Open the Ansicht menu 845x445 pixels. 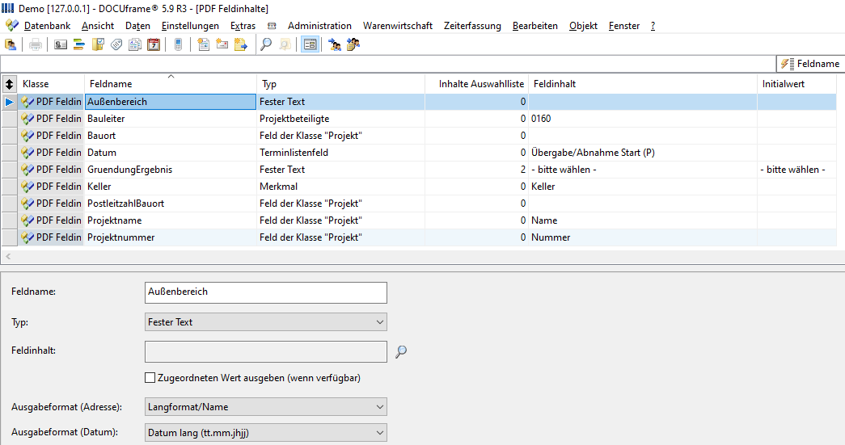tap(98, 26)
